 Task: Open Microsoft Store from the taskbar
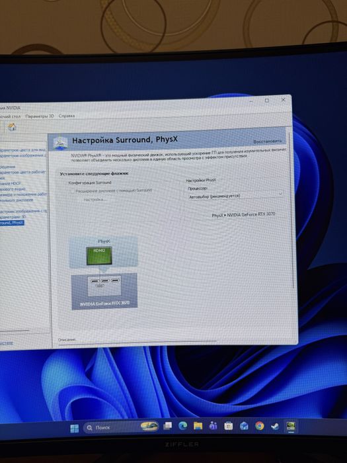(x=229, y=426)
